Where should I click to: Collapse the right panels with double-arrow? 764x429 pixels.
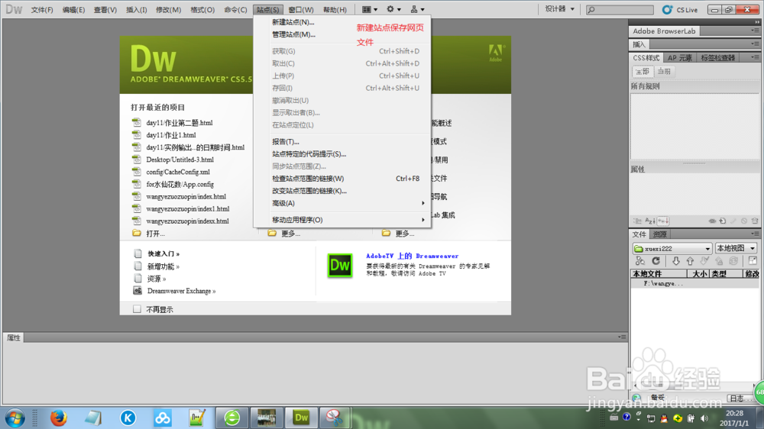tap(756, 22)
